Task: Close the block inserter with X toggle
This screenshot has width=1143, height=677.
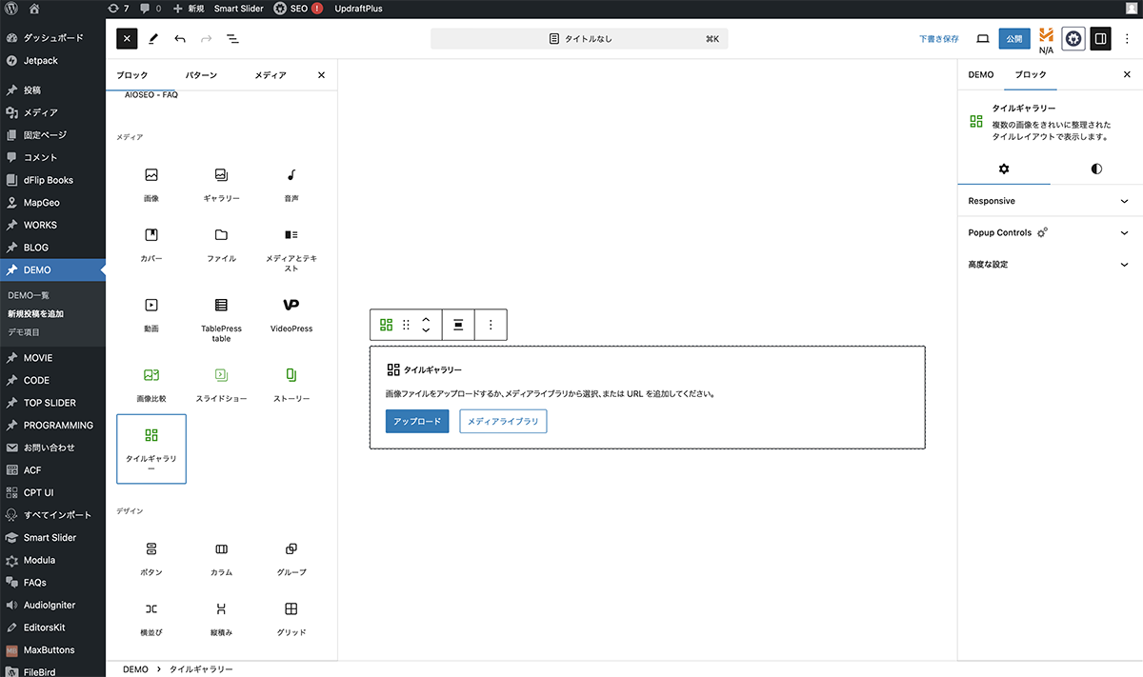Action: coord(128,39)
